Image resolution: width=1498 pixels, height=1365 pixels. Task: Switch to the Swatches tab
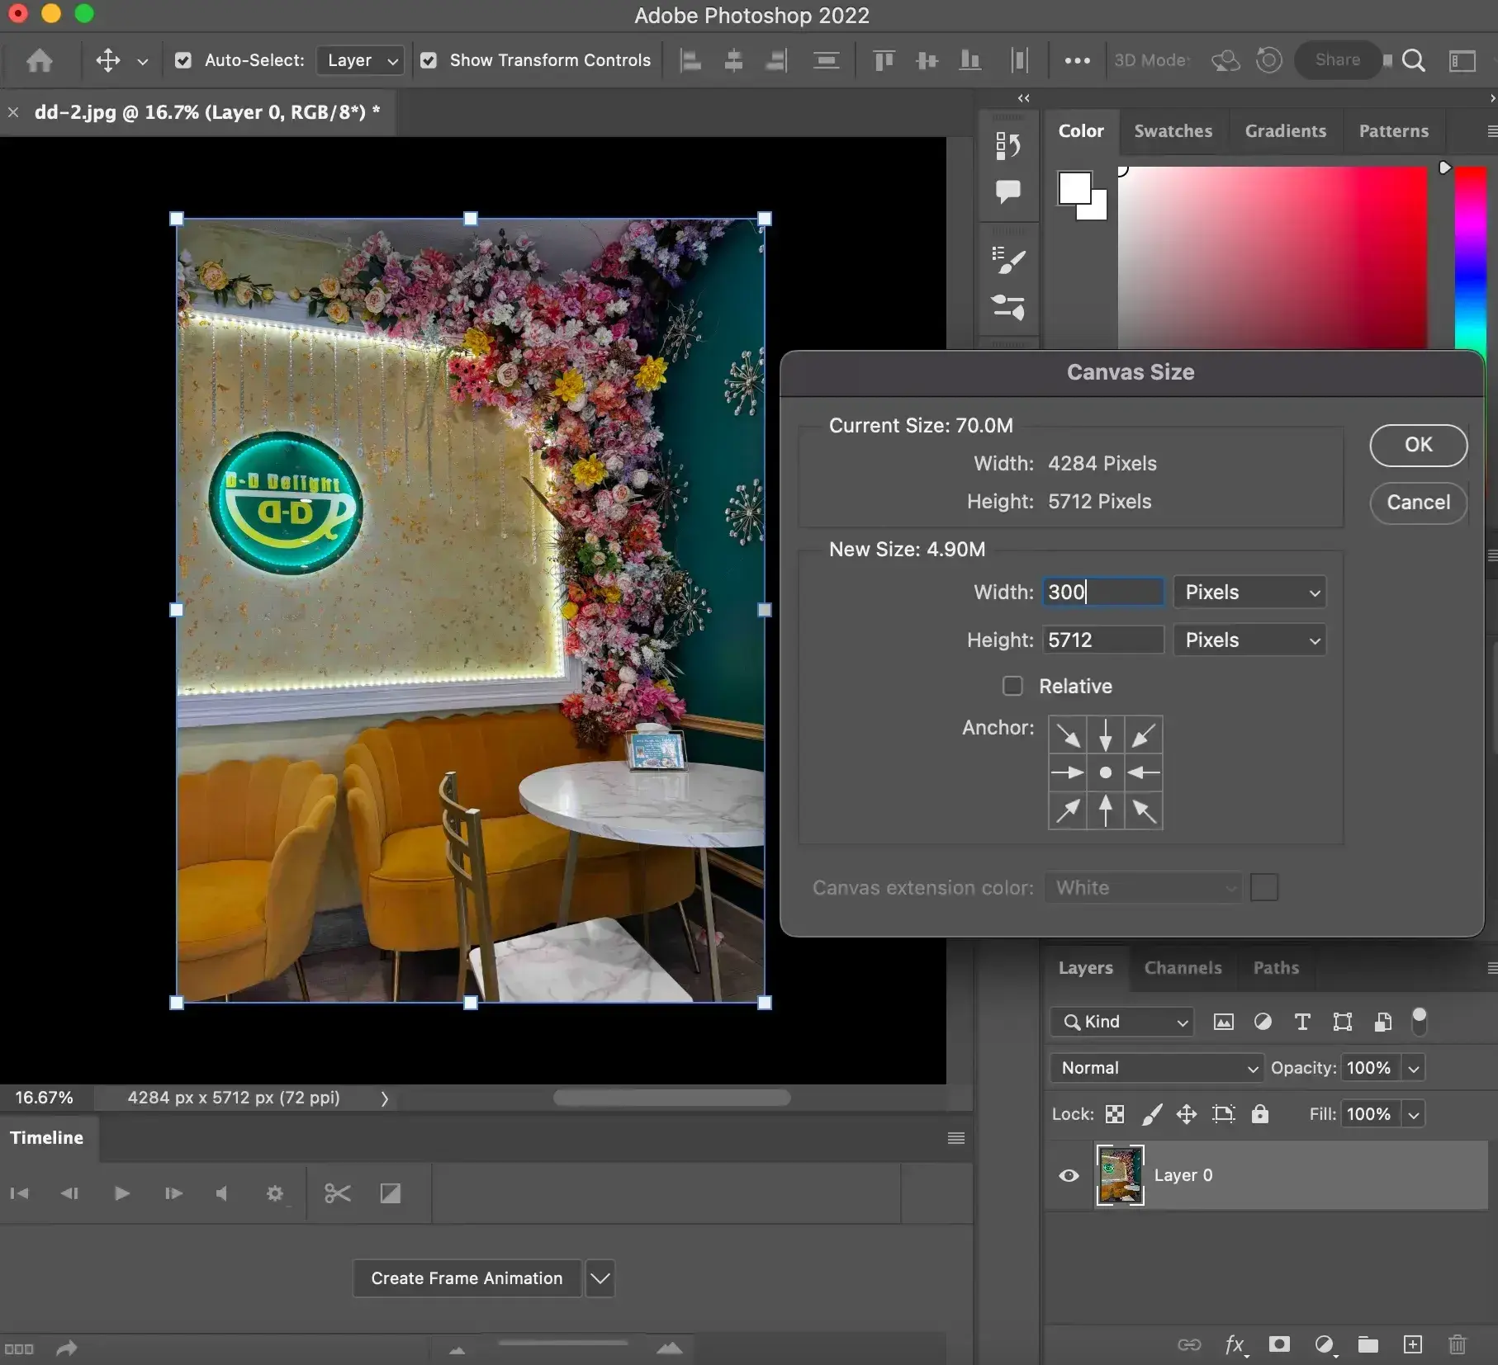tap(1173, 130)
